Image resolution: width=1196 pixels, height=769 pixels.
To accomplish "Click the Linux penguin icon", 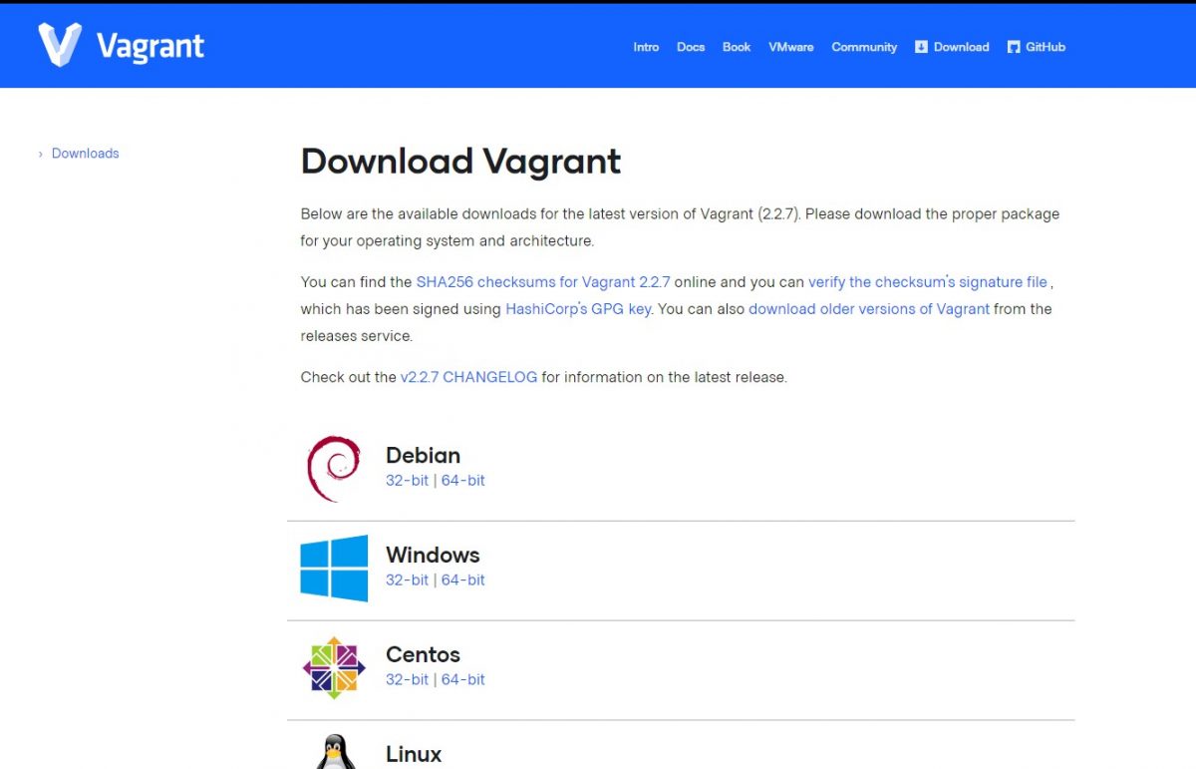I will [334, 752].
